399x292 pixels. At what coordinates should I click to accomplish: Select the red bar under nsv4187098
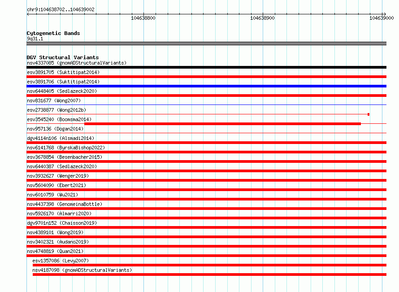coord(209,275)
